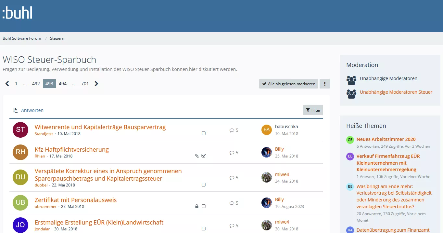Select current page 493
Screen dimensions: 443x233
[x=49, y=84]
